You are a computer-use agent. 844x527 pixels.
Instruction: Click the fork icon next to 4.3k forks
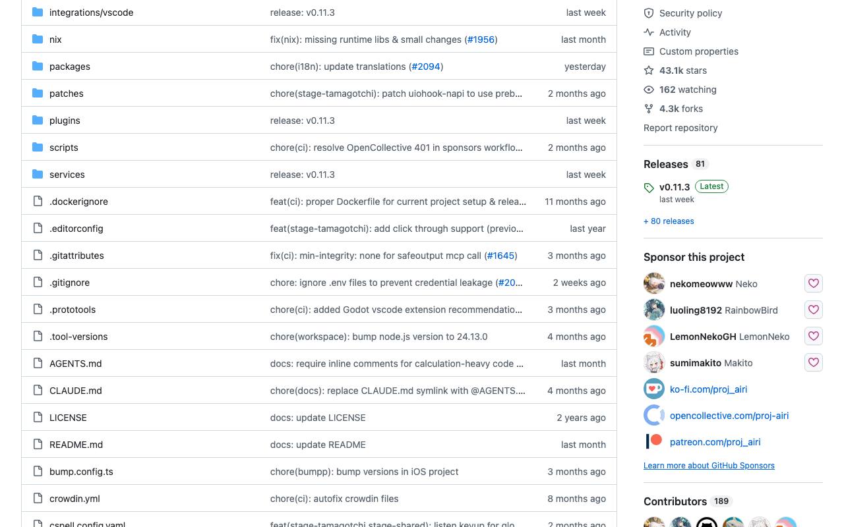pos(649,109)
